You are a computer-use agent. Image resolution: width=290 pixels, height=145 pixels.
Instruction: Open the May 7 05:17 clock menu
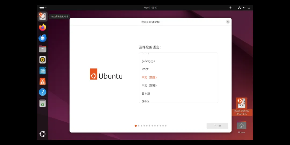[151, 8]
